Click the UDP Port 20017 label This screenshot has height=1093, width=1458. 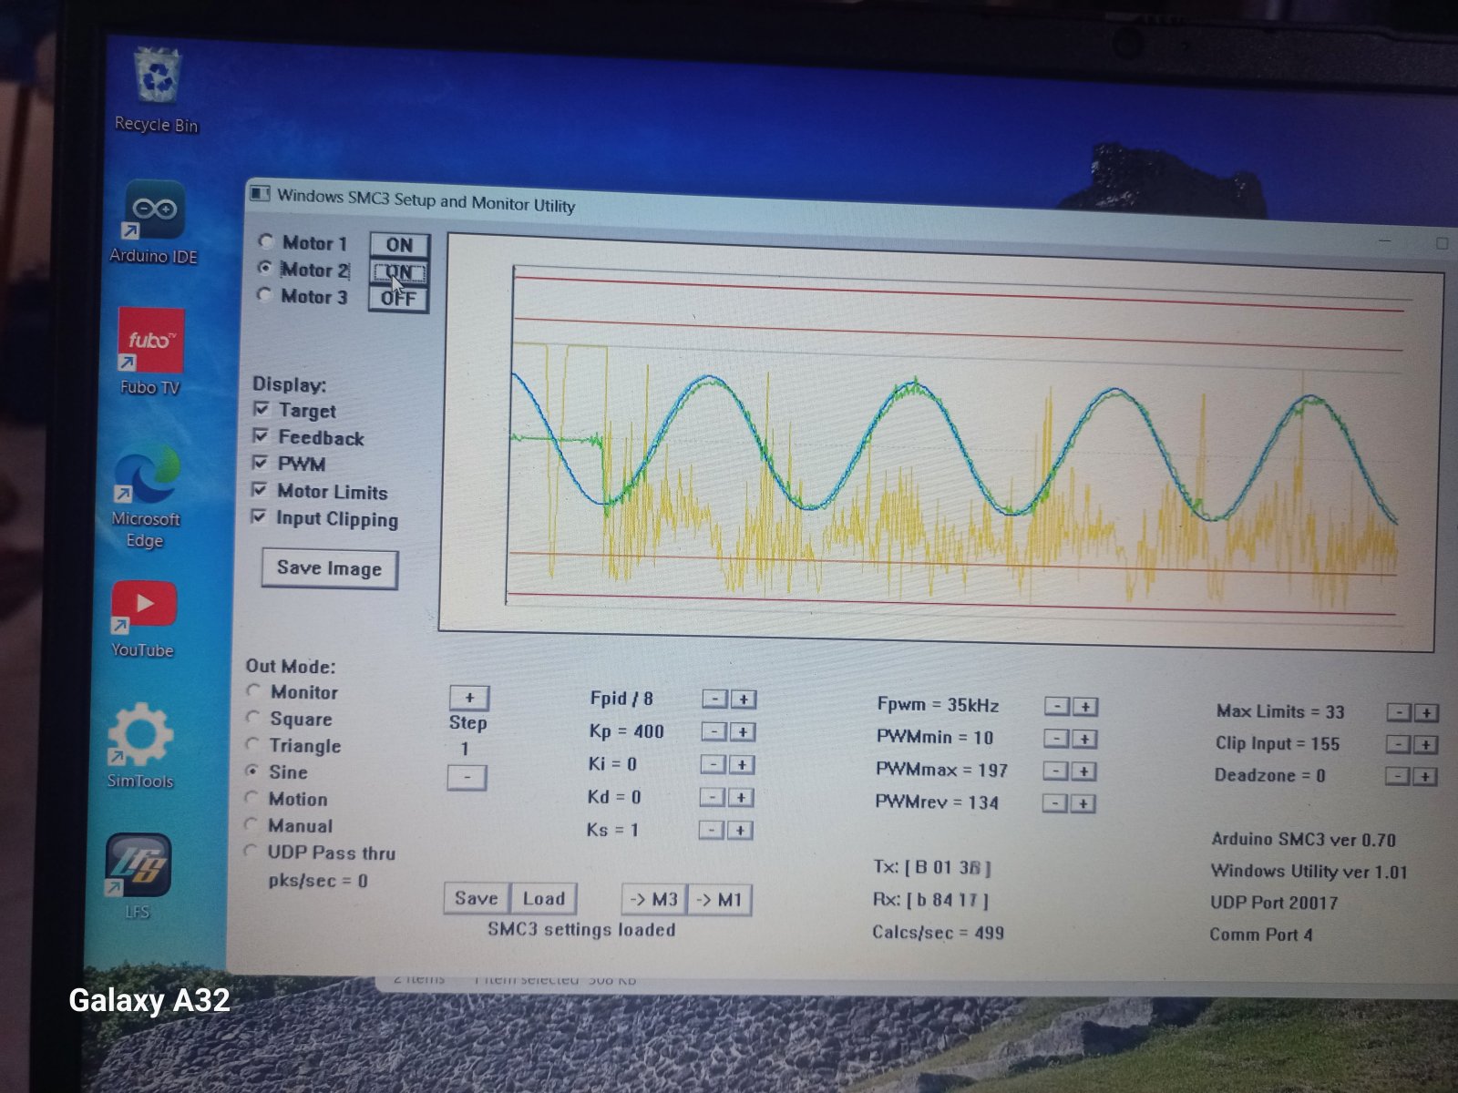[1274, 903]
